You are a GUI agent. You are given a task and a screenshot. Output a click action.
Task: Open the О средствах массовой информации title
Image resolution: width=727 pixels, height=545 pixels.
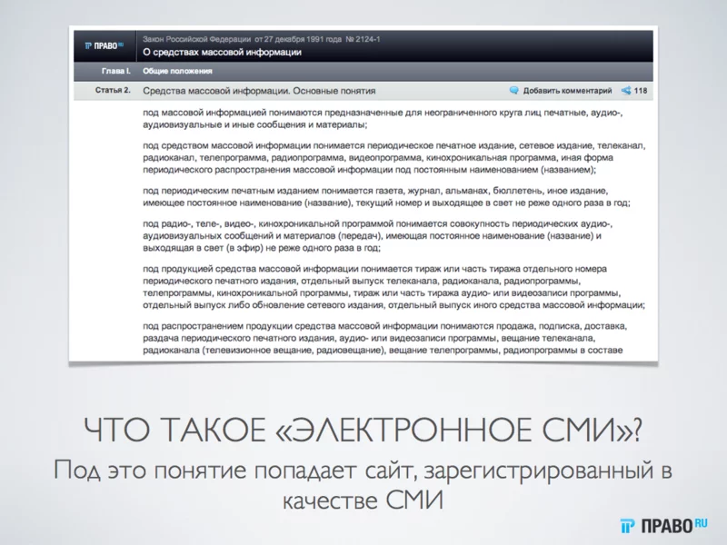223,52
